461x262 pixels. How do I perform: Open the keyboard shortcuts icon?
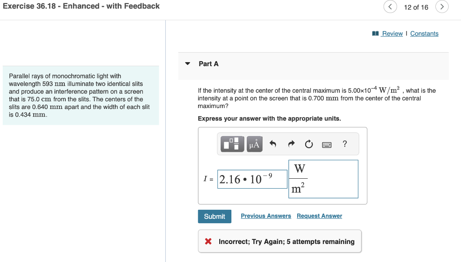327,144
